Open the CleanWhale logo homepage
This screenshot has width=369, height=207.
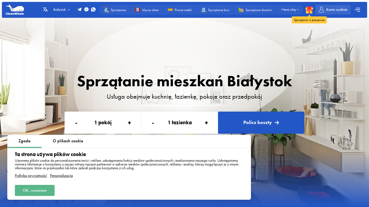click(15, 10)
